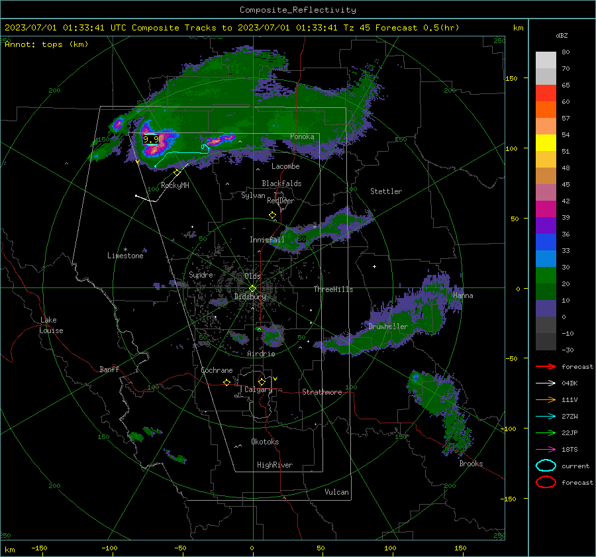Click the Sundre label
This screenshot has width=596, height=557.
click(x=201, y=275)
